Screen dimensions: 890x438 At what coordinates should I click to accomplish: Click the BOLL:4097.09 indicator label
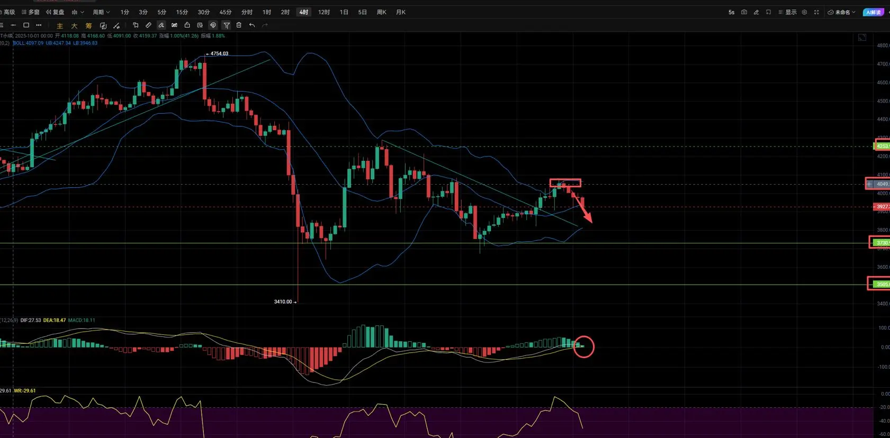click(28, 43)
